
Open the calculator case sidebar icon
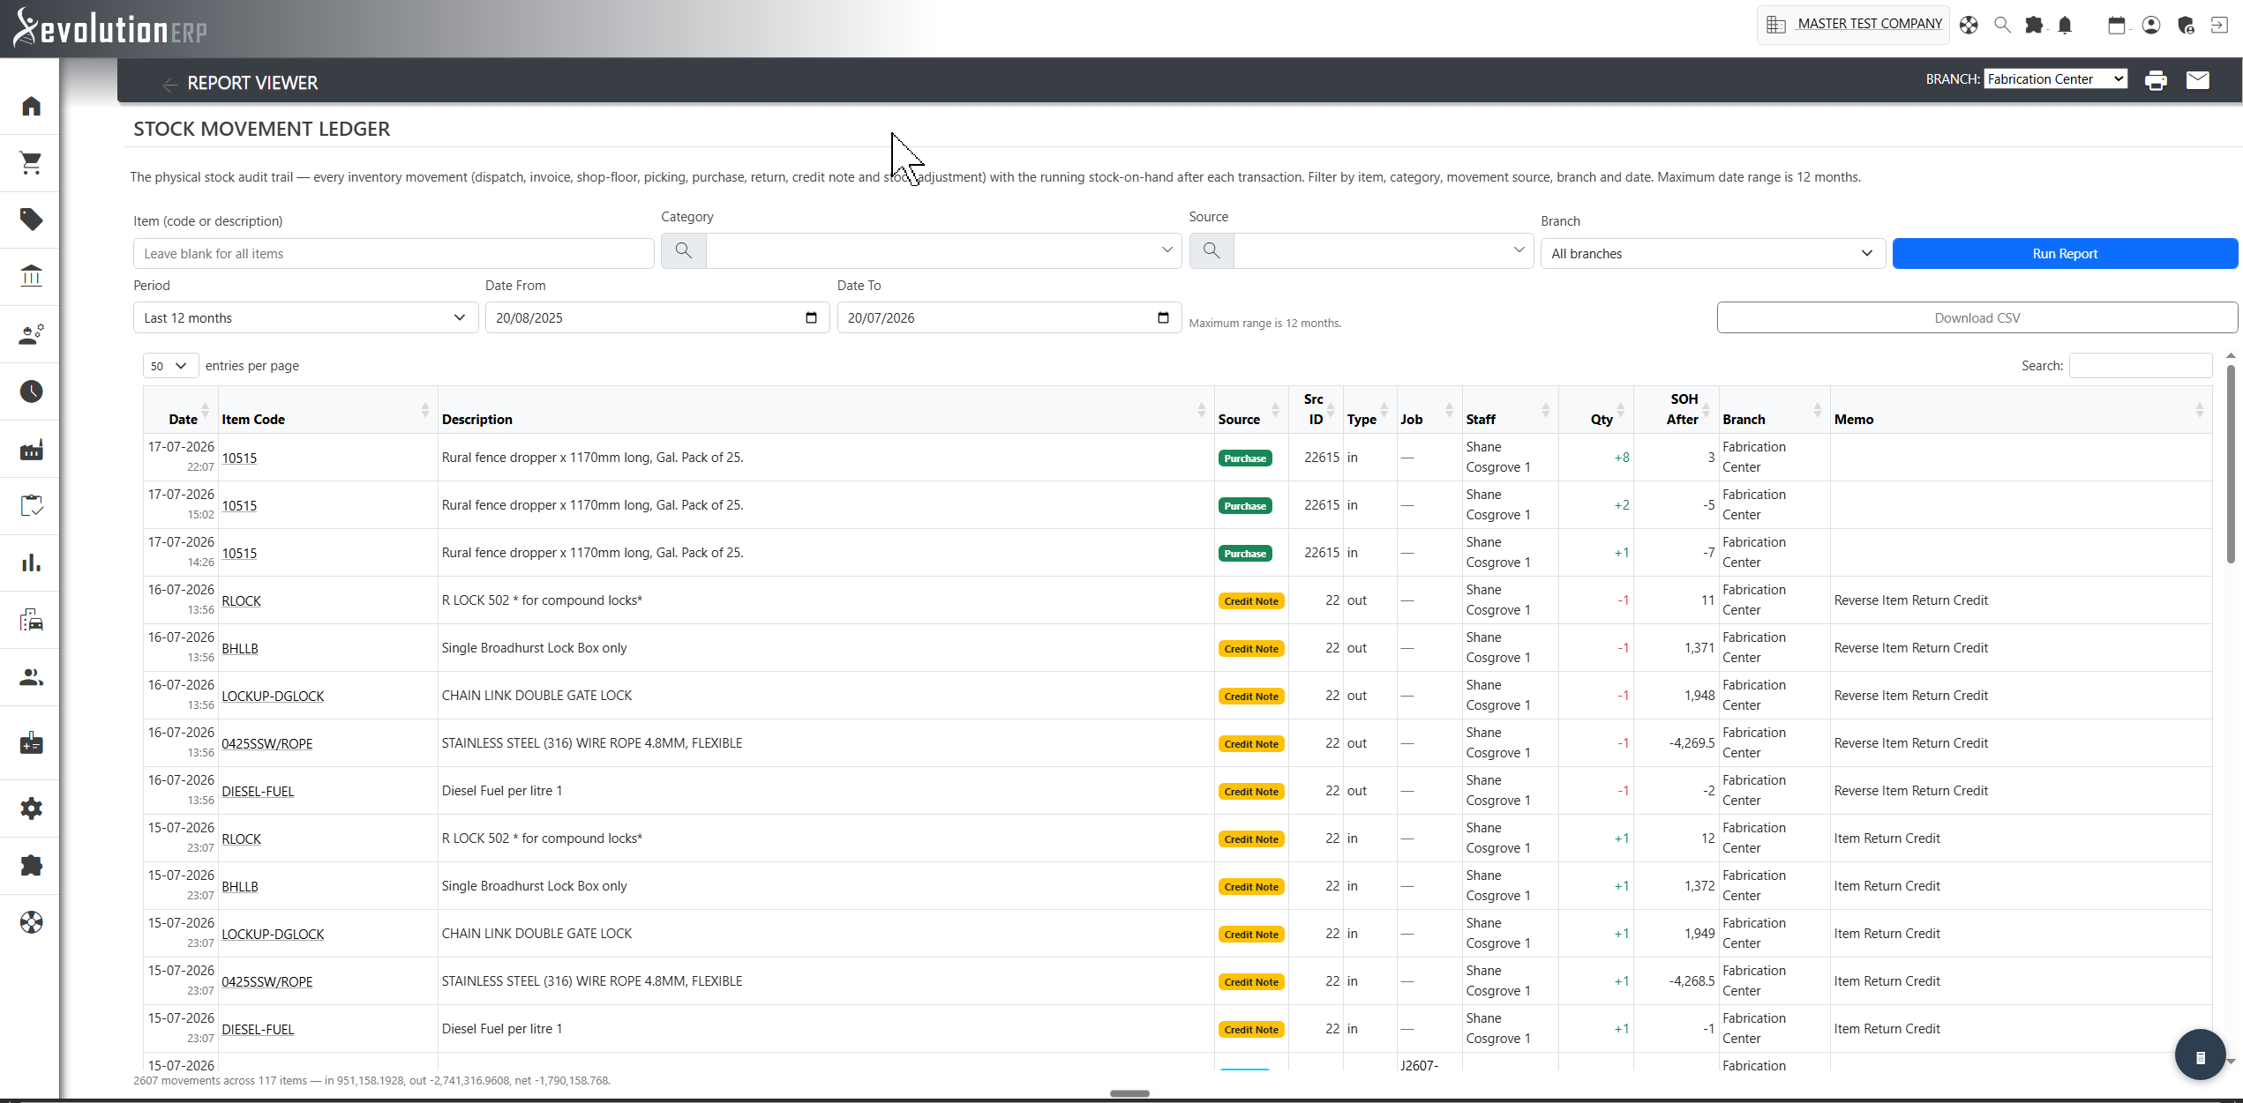coord(31,743)
